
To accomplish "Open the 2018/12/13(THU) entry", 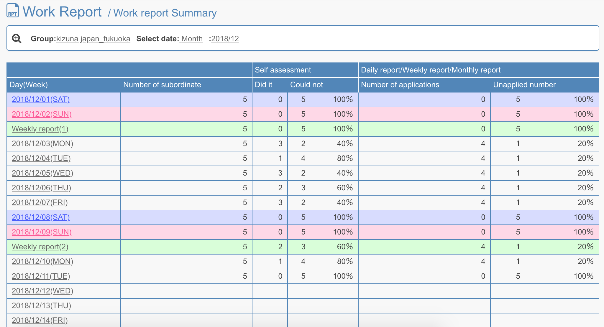I will [x=41, y=305].
